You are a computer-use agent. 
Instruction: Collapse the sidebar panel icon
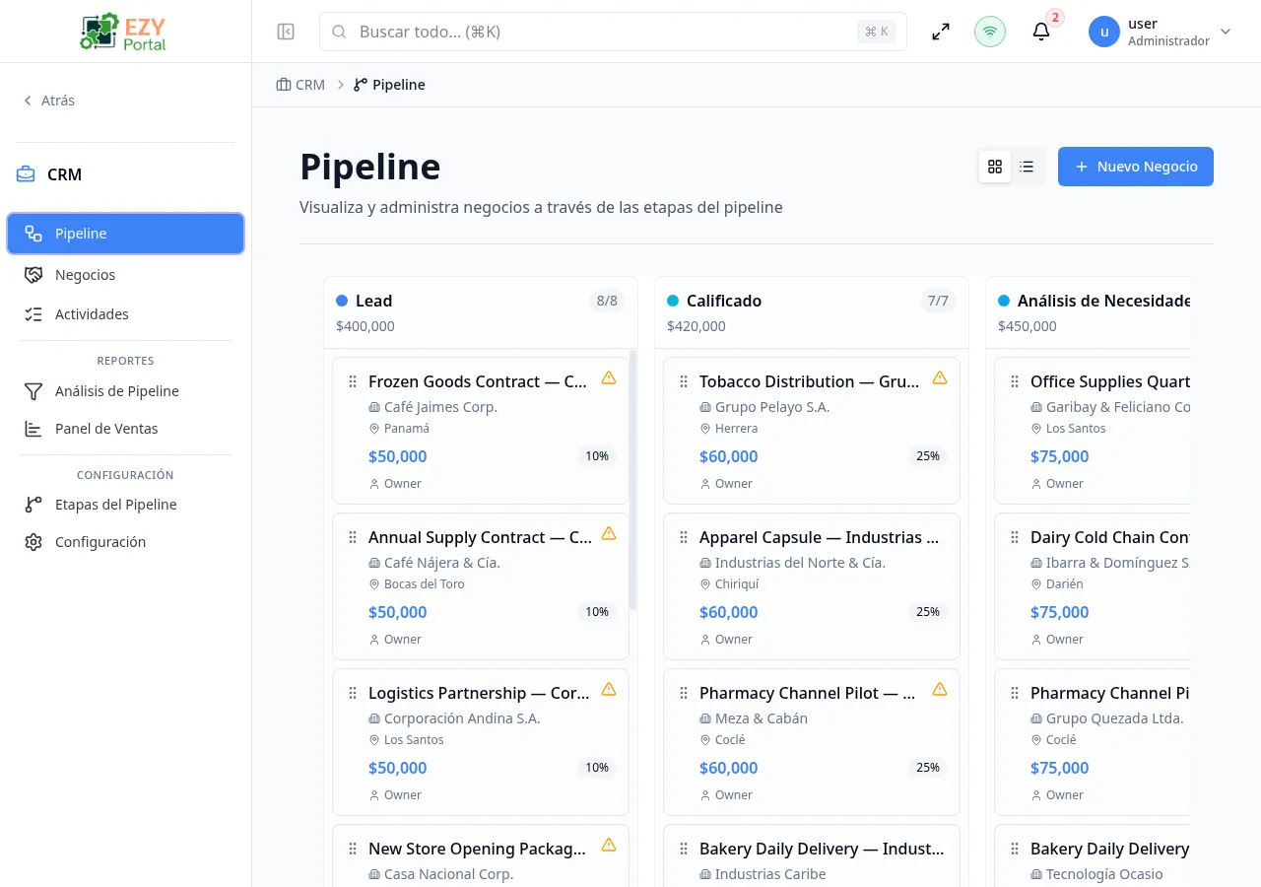click(286, 32)
